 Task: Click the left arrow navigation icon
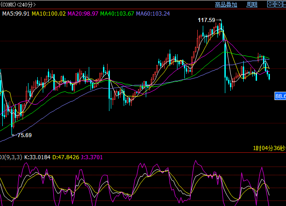(x=271, y=5)
